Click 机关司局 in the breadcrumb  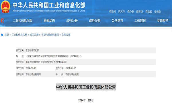click(x=34, y=35)
